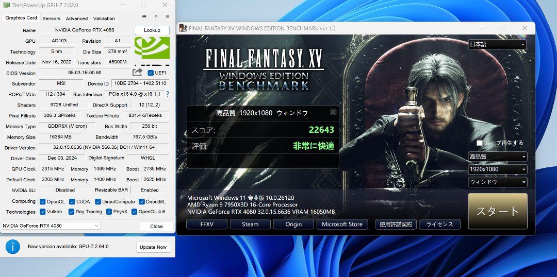Click the GPU Clock value 2315 MHz
This screenshot has width=557, height=277.
pyautogui.click(x=53, y=168)
